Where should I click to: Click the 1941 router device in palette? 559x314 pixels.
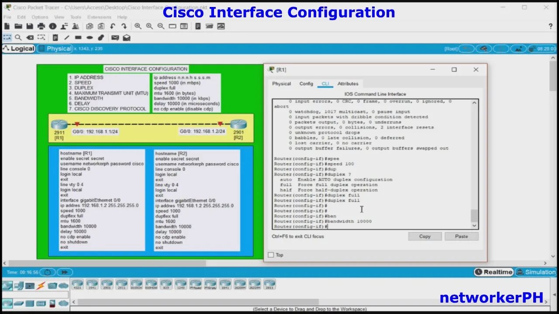tap(92, 285)
